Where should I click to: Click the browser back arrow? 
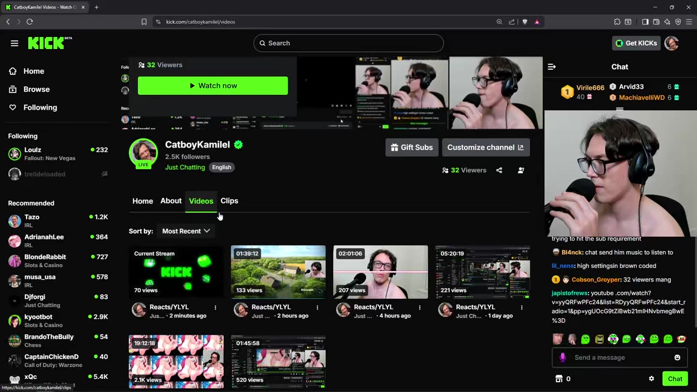(x=8, y=22)
